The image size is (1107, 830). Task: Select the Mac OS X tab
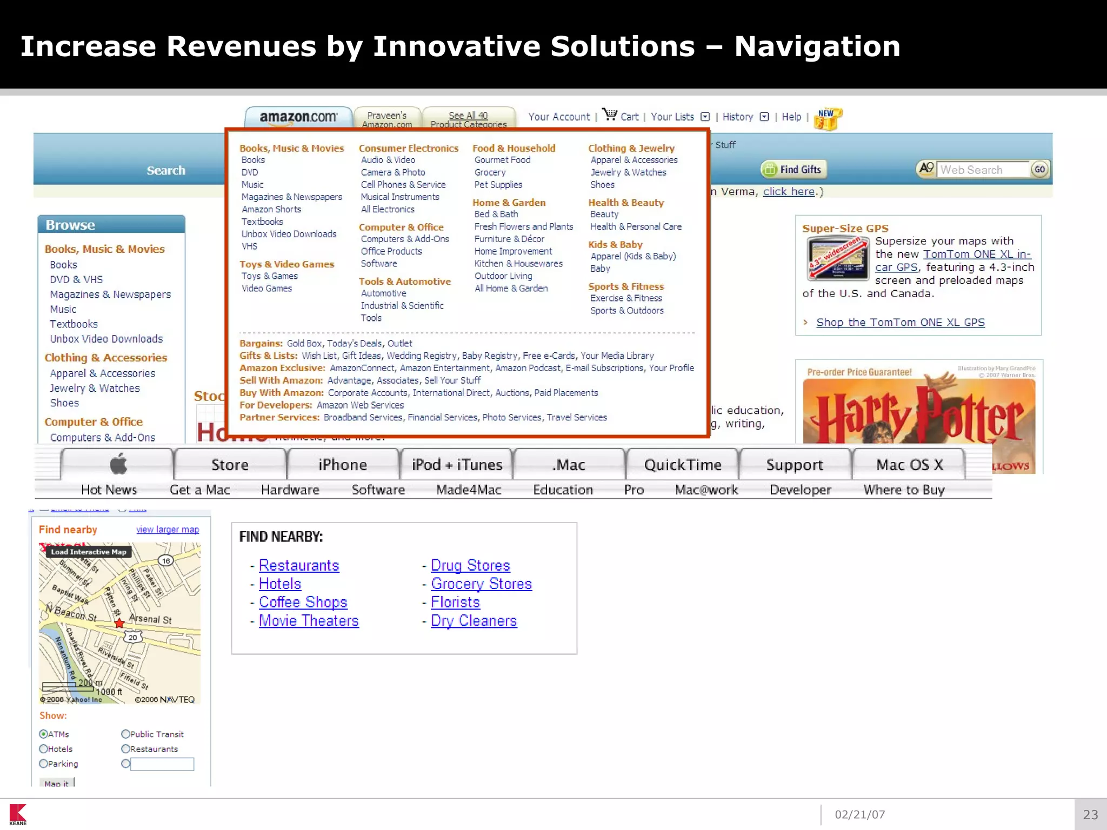(909, 464)
